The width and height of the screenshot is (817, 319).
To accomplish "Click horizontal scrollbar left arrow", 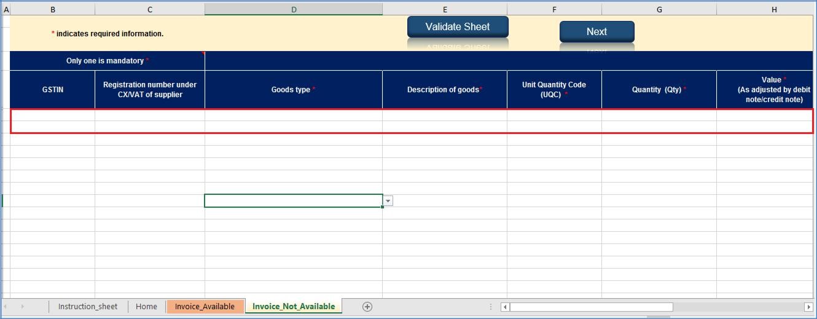I will pos(505,307).
